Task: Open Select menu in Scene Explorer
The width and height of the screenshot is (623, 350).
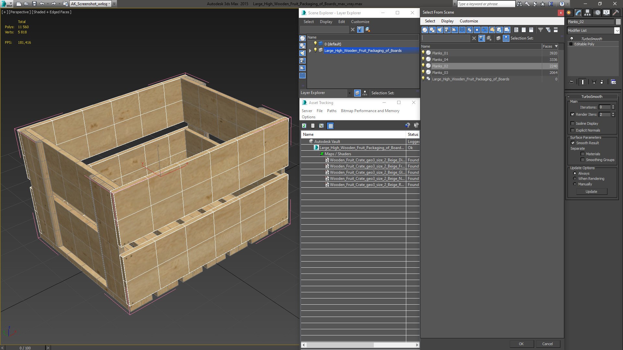Action: point(309,22)
